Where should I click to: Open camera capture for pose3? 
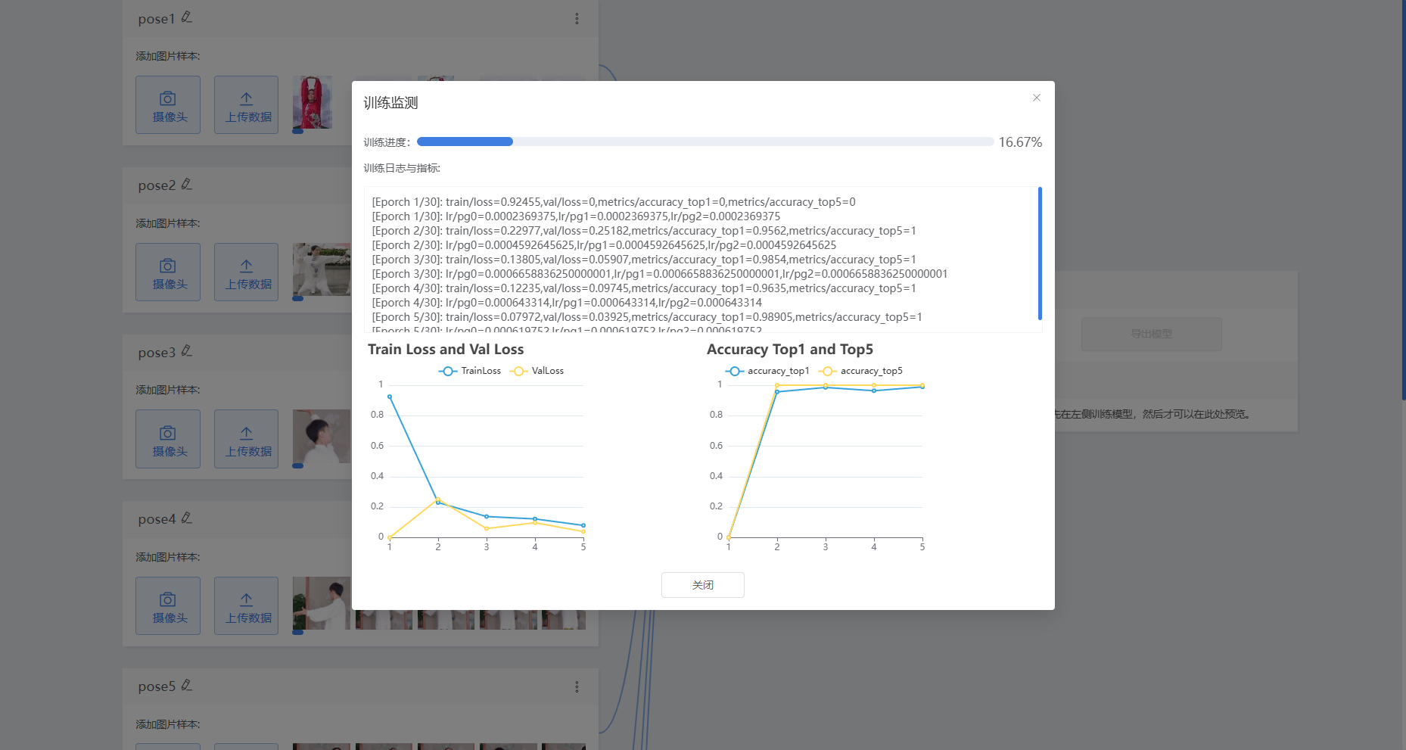click(x=168, y=439)
